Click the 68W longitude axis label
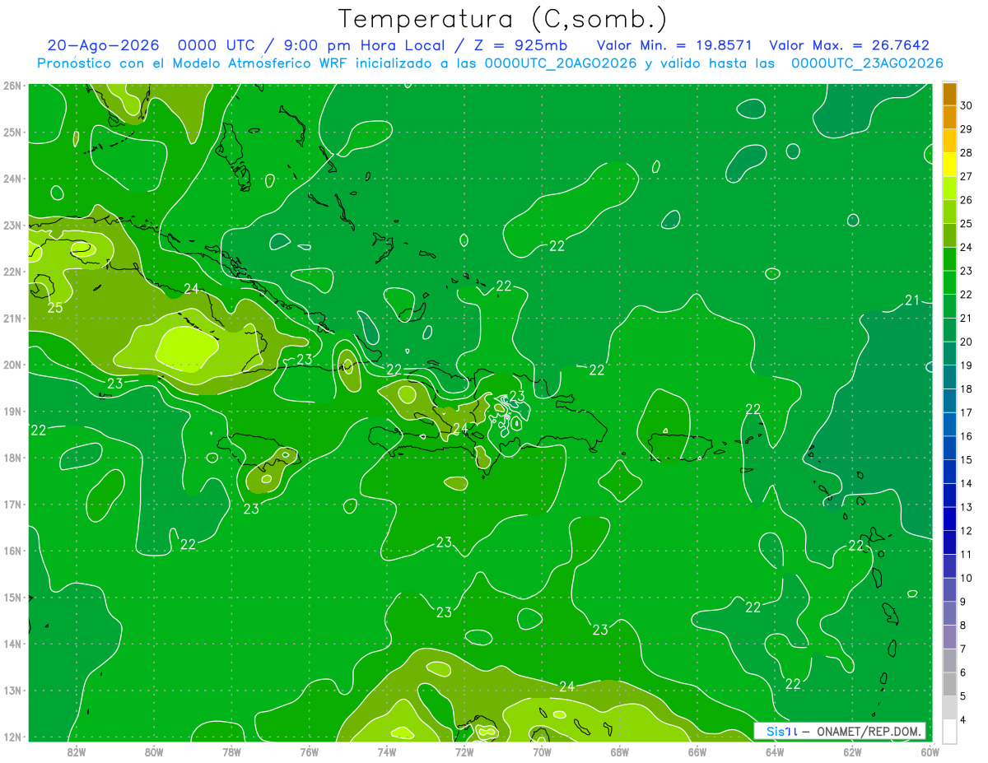 point(619,751)
